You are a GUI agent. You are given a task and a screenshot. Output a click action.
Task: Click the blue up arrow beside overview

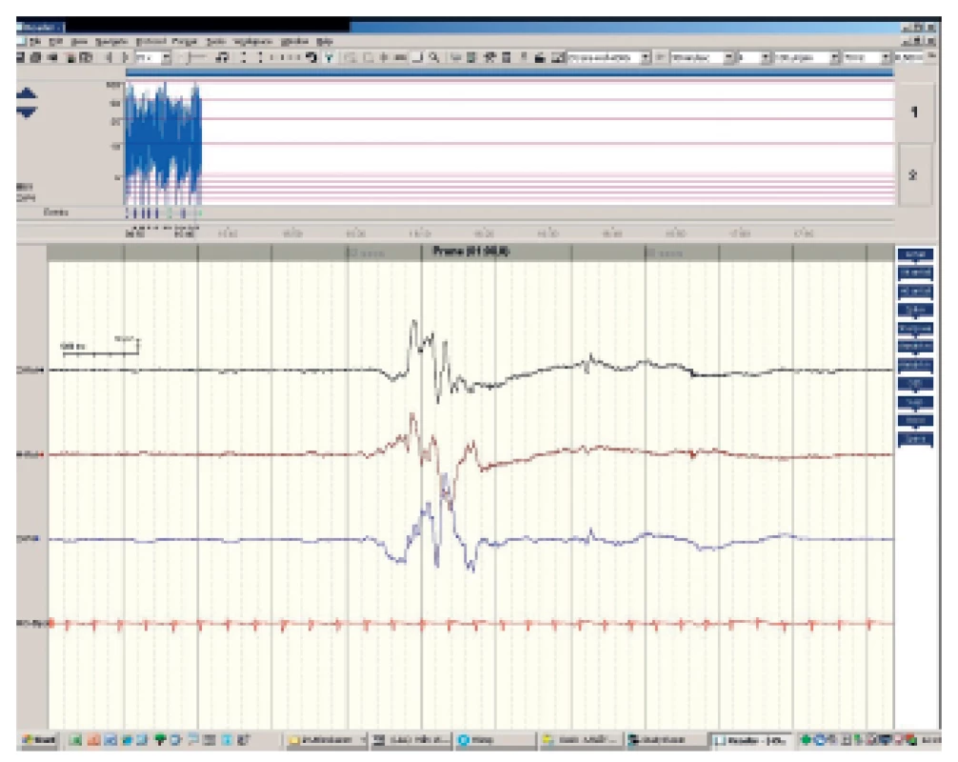(x=27, y=94)
